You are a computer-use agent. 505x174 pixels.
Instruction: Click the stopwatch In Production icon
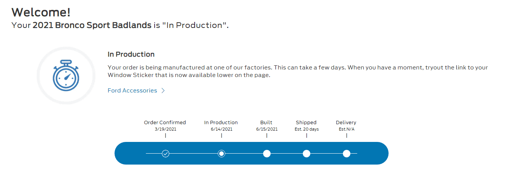(66, 75)
